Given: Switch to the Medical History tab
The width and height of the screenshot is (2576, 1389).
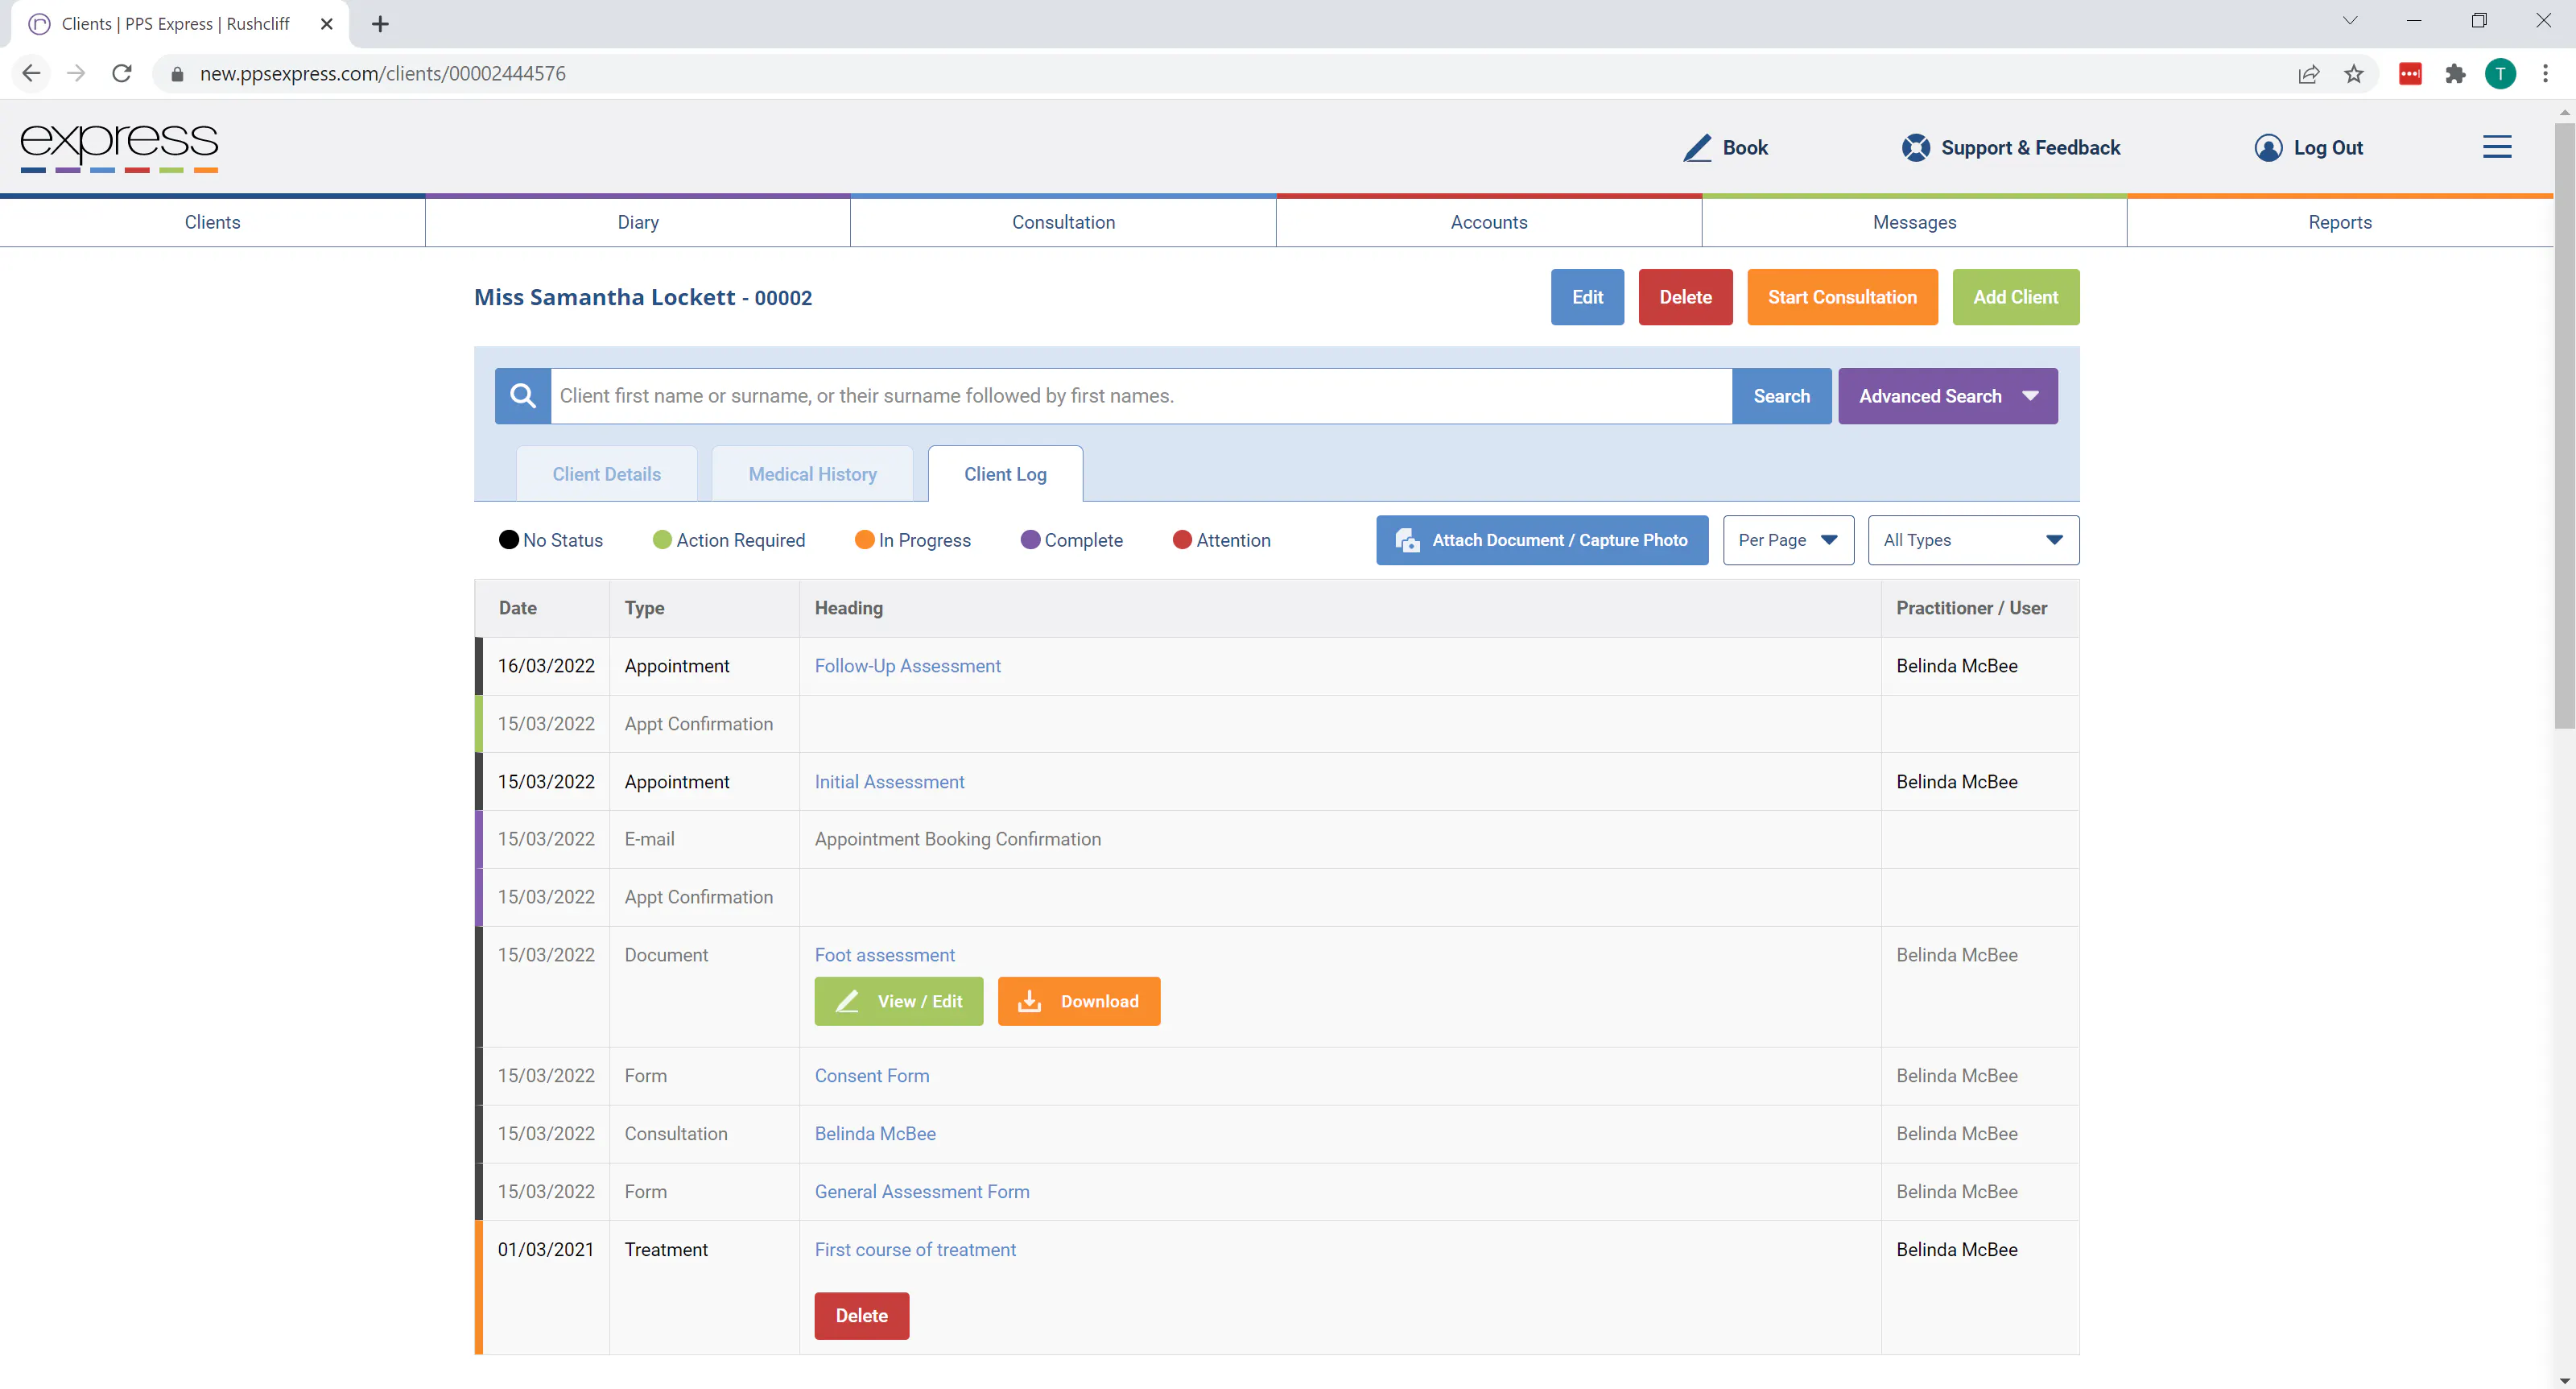Looking at the screenshot, I should point(811,473).
